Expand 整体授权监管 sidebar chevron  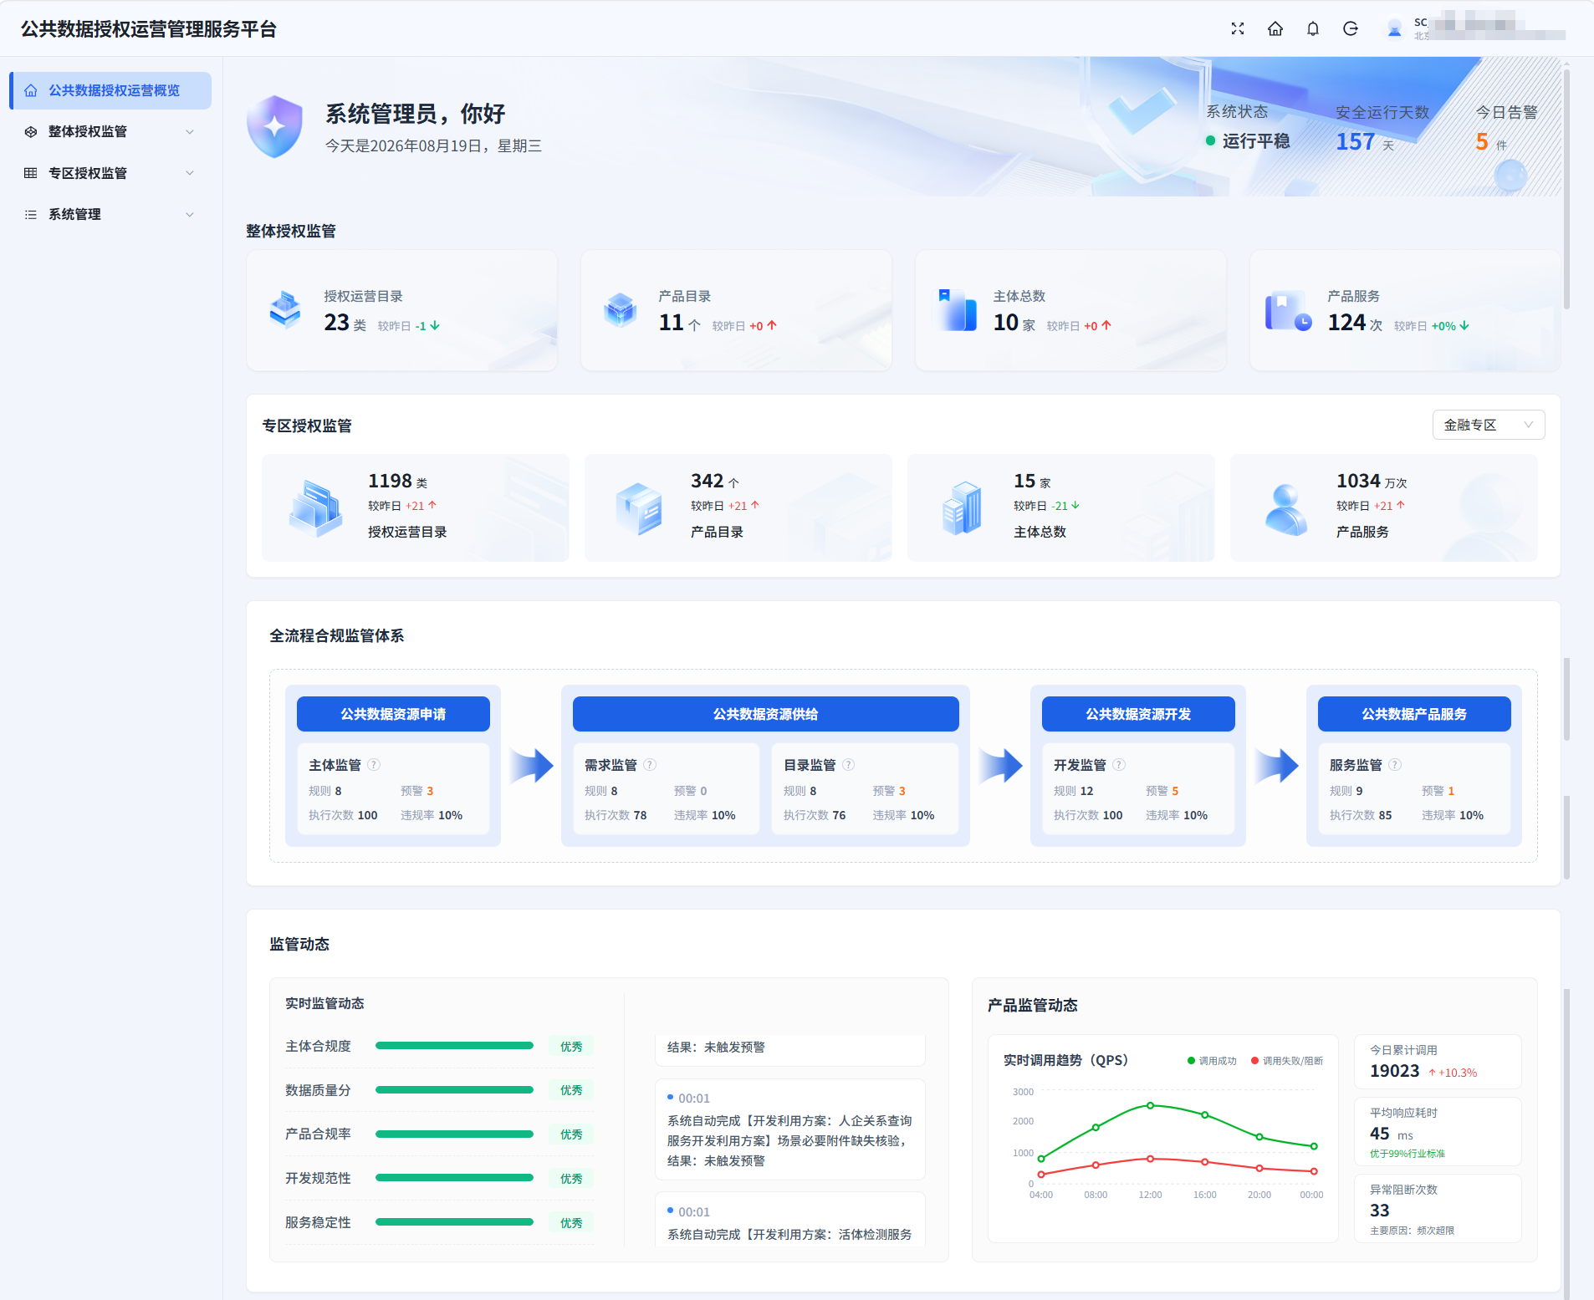click(190, 131)
